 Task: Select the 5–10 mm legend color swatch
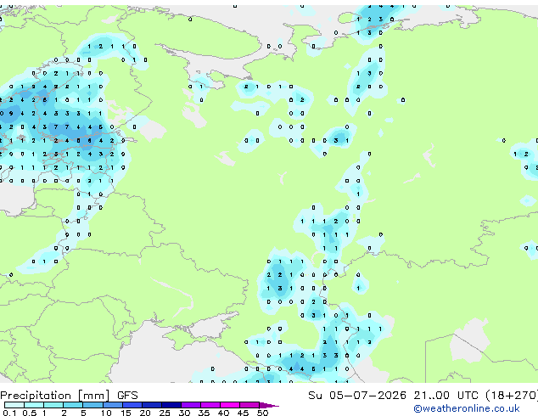(92, 405)
